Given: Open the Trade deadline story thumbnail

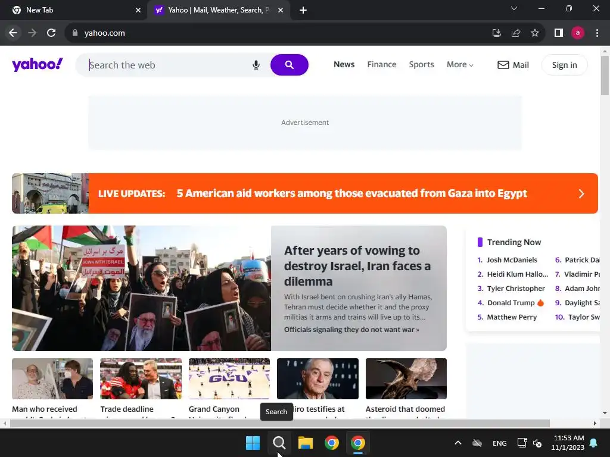Looking at the screenshot, I should pyautogui.click(x=141, y=379).
